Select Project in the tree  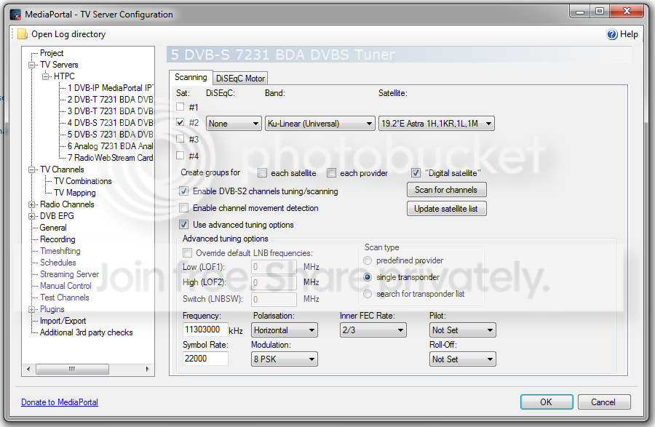pos(52,53)
